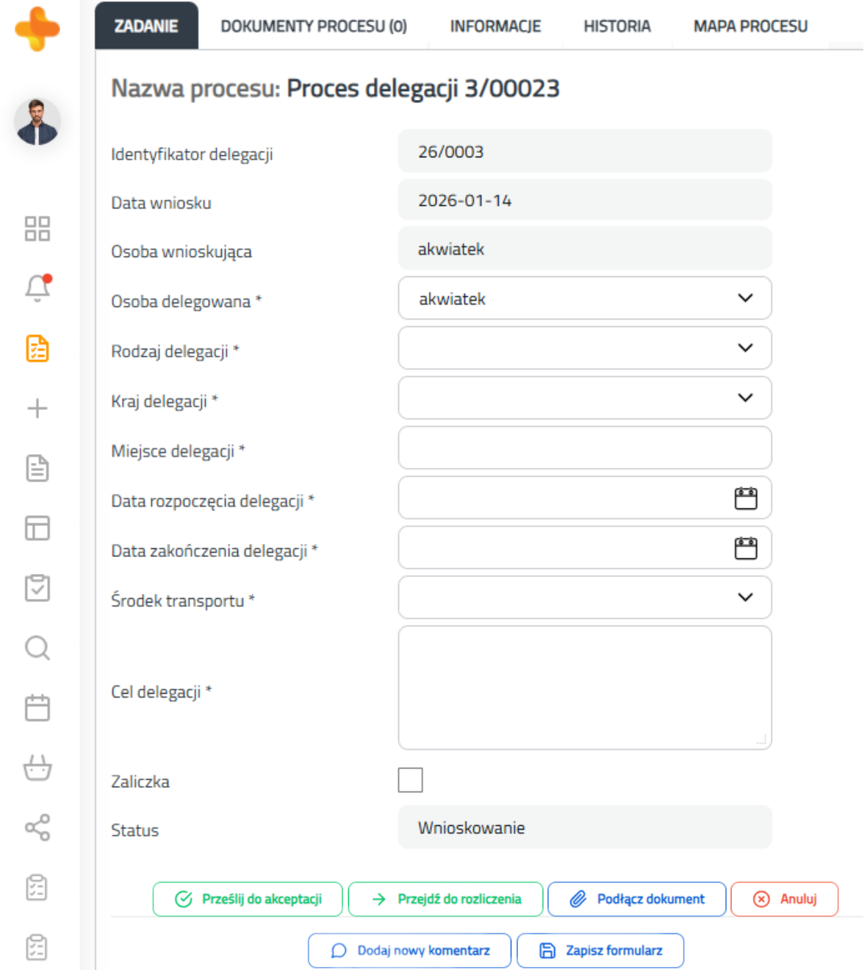
Task: Open the Mapa procesu tab
Action: [750, 26]
